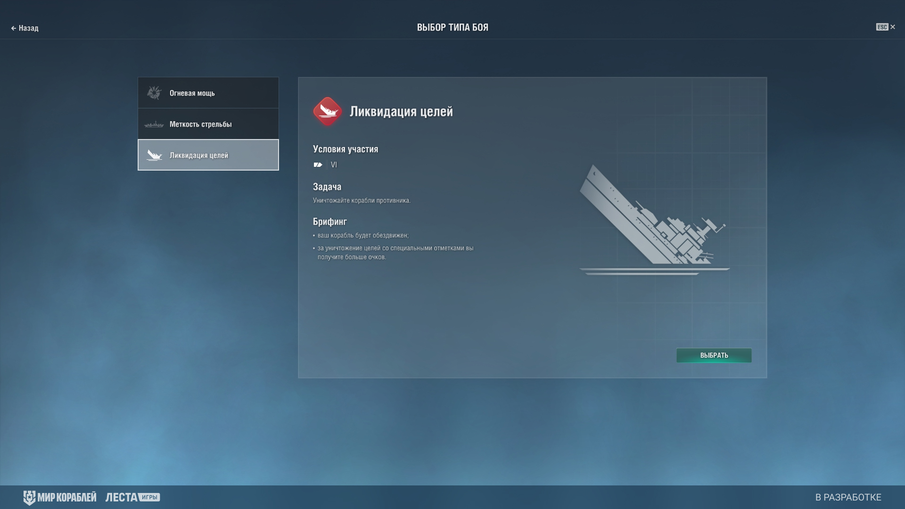This screenshot has height=509, width=905.
Task: Confirm choice with the Выбрать button
Action: [714, 355]
